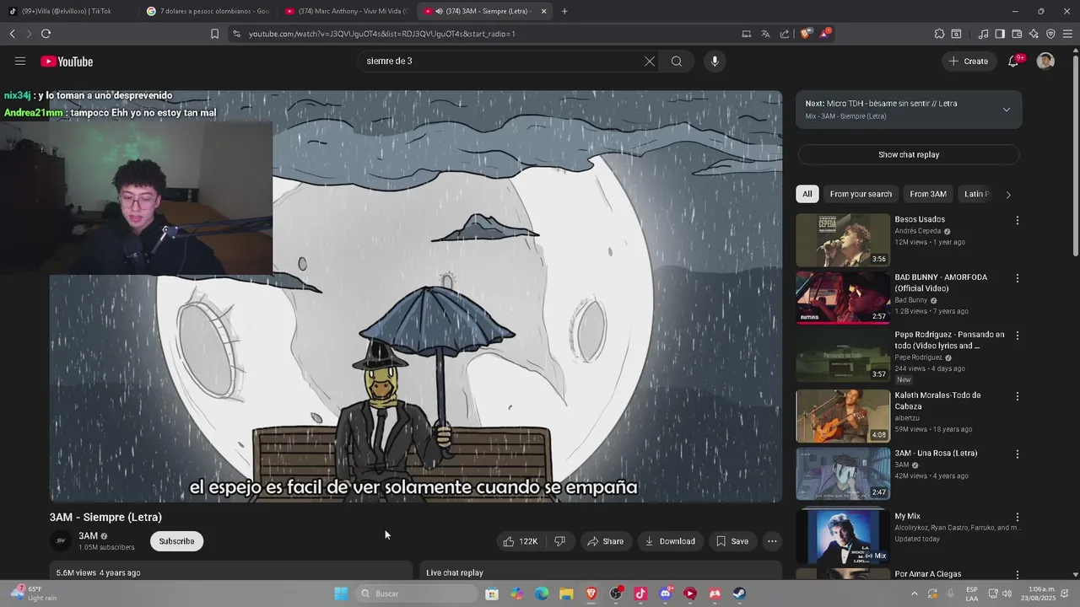Open Brave playlist music note icon
1080x607 pixels.
click(x=983, y=34)
